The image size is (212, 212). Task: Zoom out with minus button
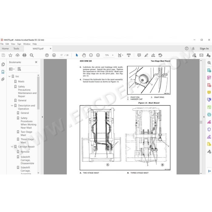point(91,55)
